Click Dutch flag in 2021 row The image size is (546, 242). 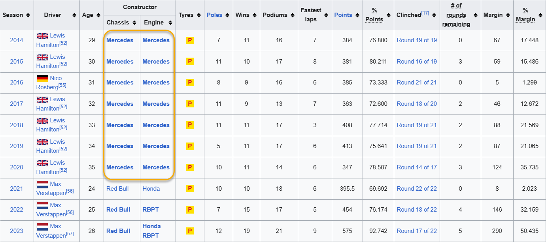tap(42, 184)
